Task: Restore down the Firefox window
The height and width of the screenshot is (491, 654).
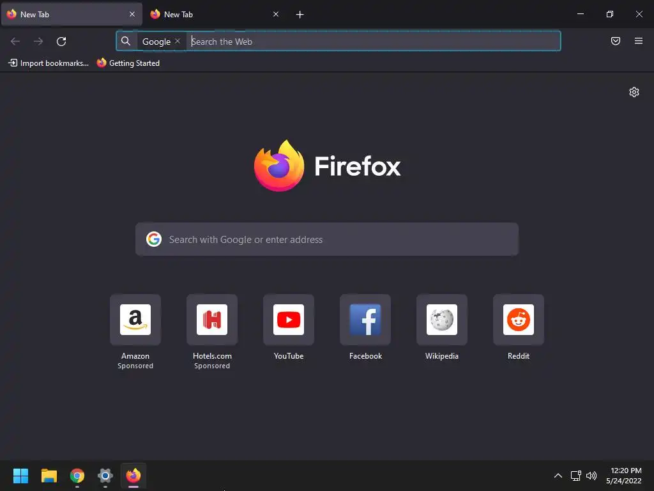Action: pos(610,14)
